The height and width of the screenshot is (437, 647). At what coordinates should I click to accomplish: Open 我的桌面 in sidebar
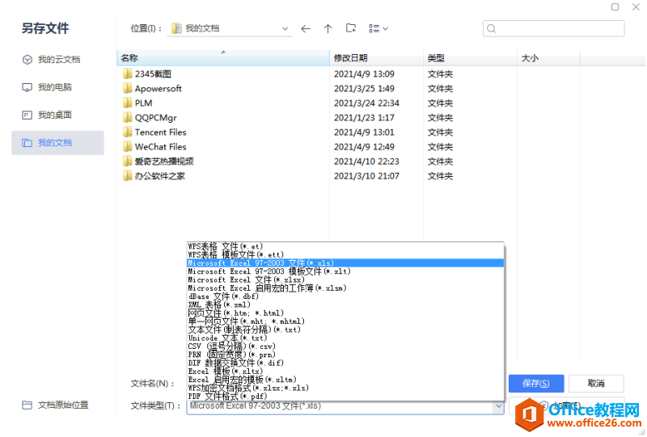tap(57, 115)
